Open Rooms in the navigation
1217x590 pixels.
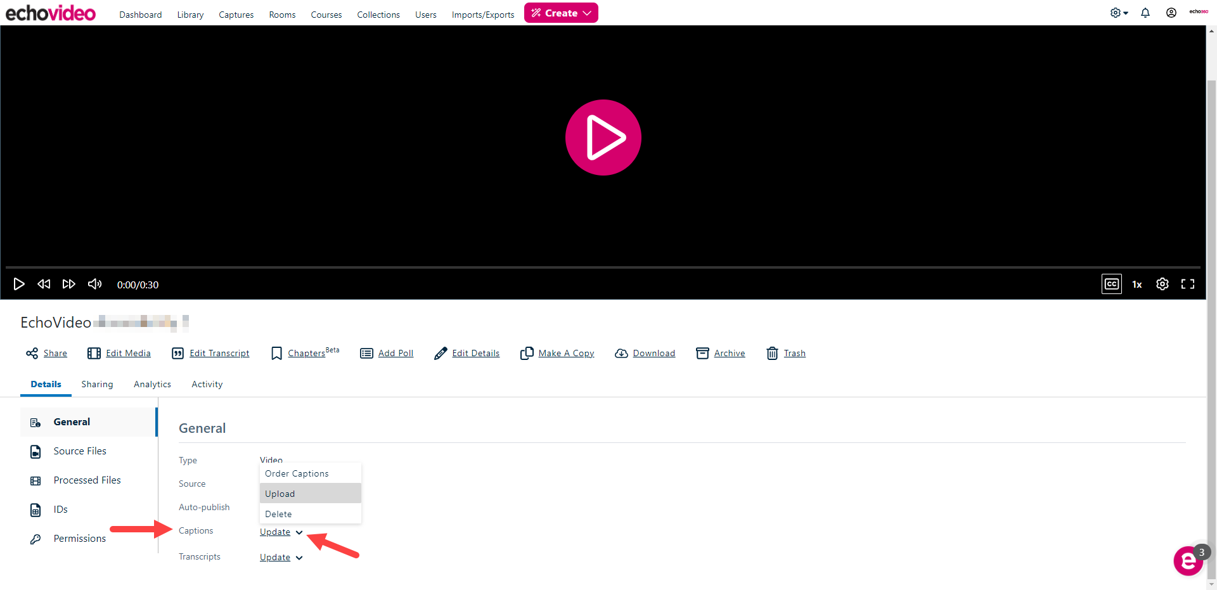[282, 15]
